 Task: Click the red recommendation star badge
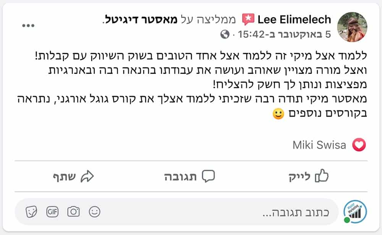click(x=248, y=19)
